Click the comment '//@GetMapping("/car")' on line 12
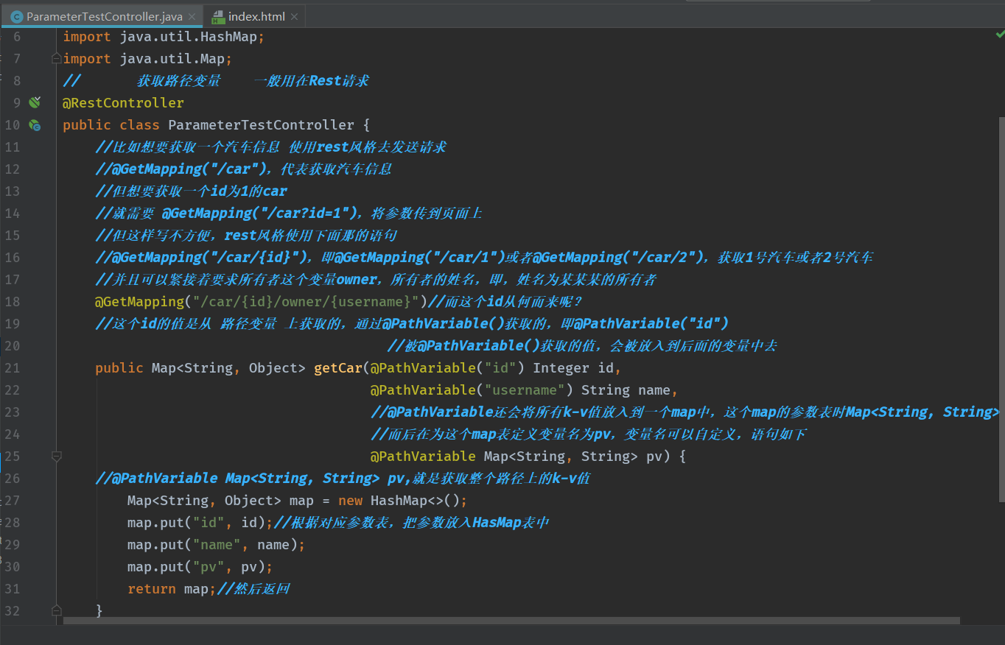The image size is (1005, 645). [183, 169]
